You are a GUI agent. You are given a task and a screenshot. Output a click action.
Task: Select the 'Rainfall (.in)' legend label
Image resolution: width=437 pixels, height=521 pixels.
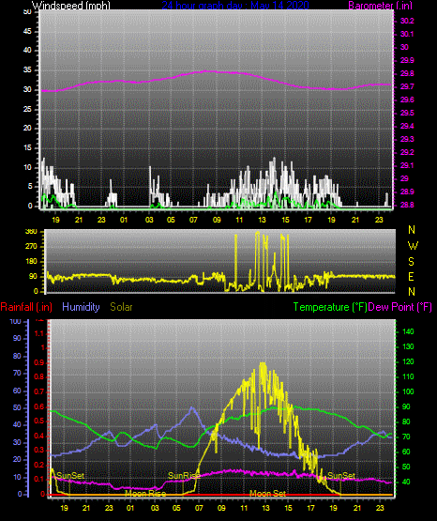point(26,307)
